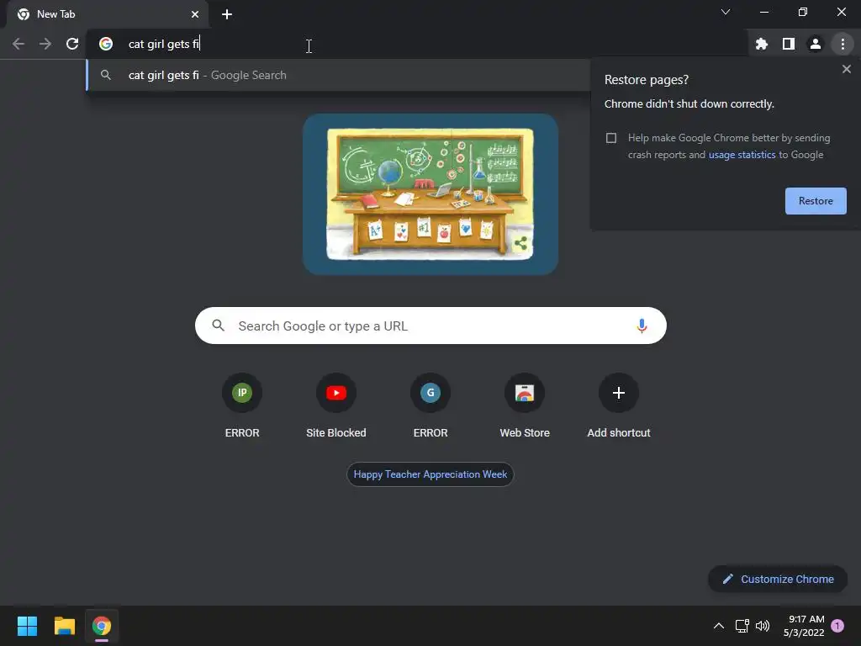
Task: Open the Happy Teacher Appreciation Week link
Action: click(430, 474)
